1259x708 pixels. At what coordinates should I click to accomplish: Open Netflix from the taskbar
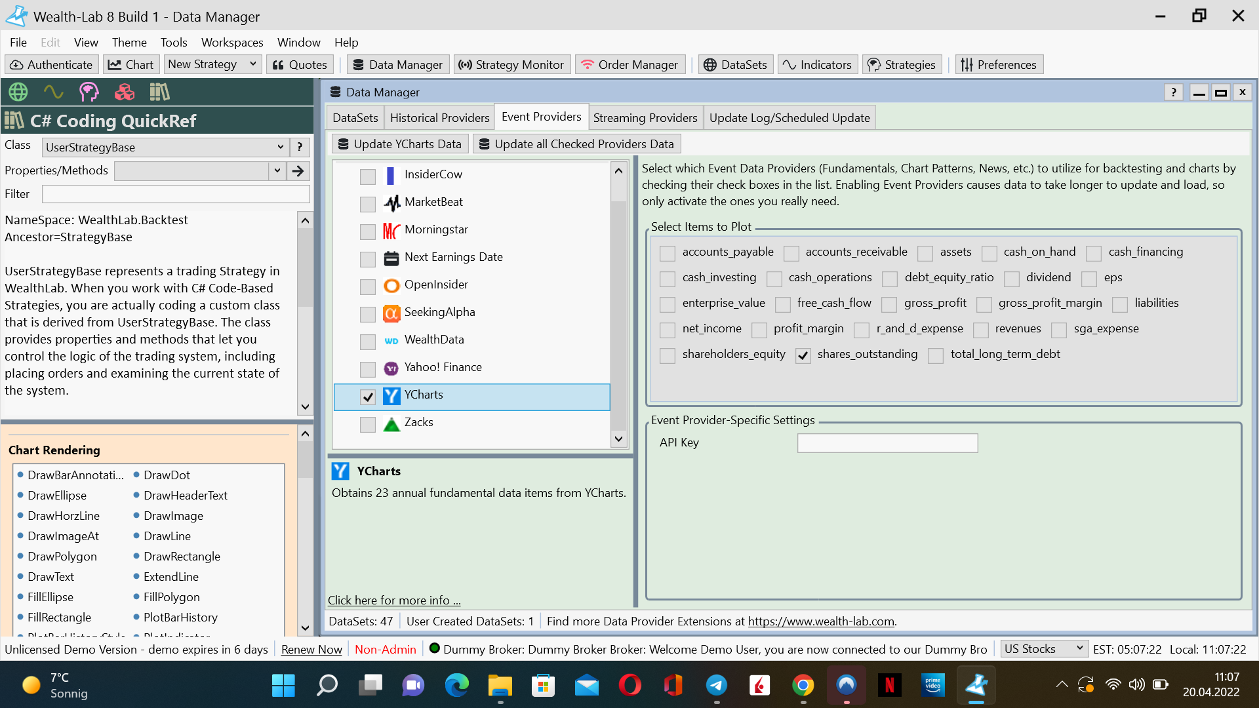[x=890, y=685]
